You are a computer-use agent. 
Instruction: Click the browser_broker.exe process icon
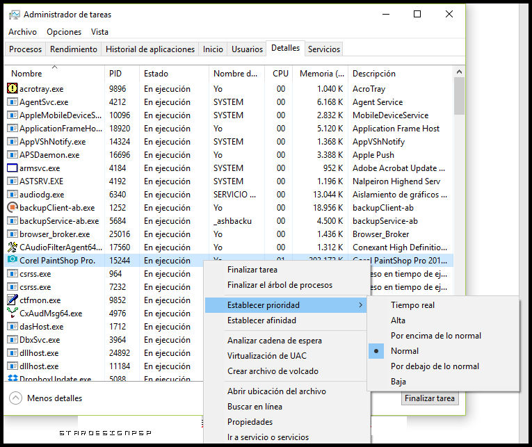click(13, 234)
